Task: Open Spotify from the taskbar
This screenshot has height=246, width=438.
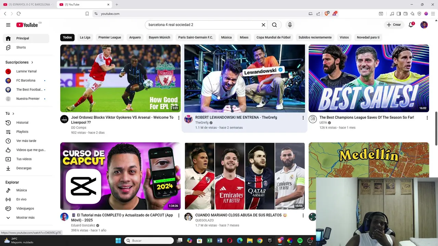Action: [x=300, y=241]
